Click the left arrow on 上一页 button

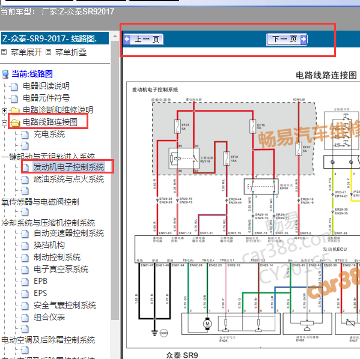pos(127,39)
